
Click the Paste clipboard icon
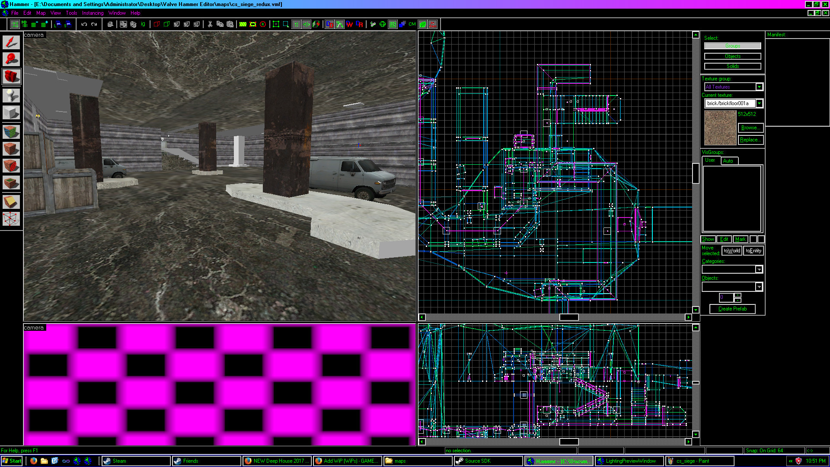(x=230, y=24)
